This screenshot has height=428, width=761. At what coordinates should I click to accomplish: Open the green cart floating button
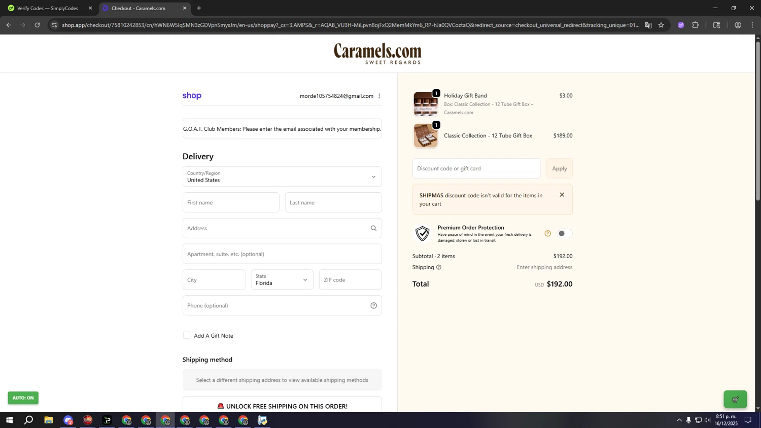point(735,399)
